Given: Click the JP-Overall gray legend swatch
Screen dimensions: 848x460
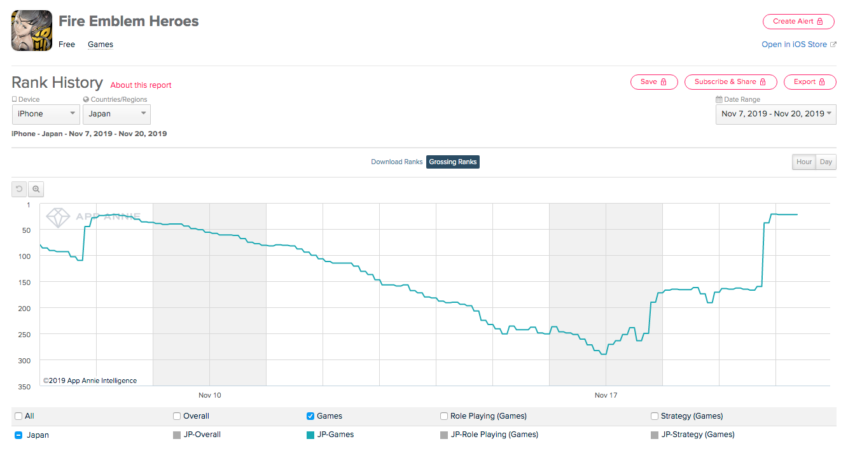Looking at the screenshot, I should 177,435.
